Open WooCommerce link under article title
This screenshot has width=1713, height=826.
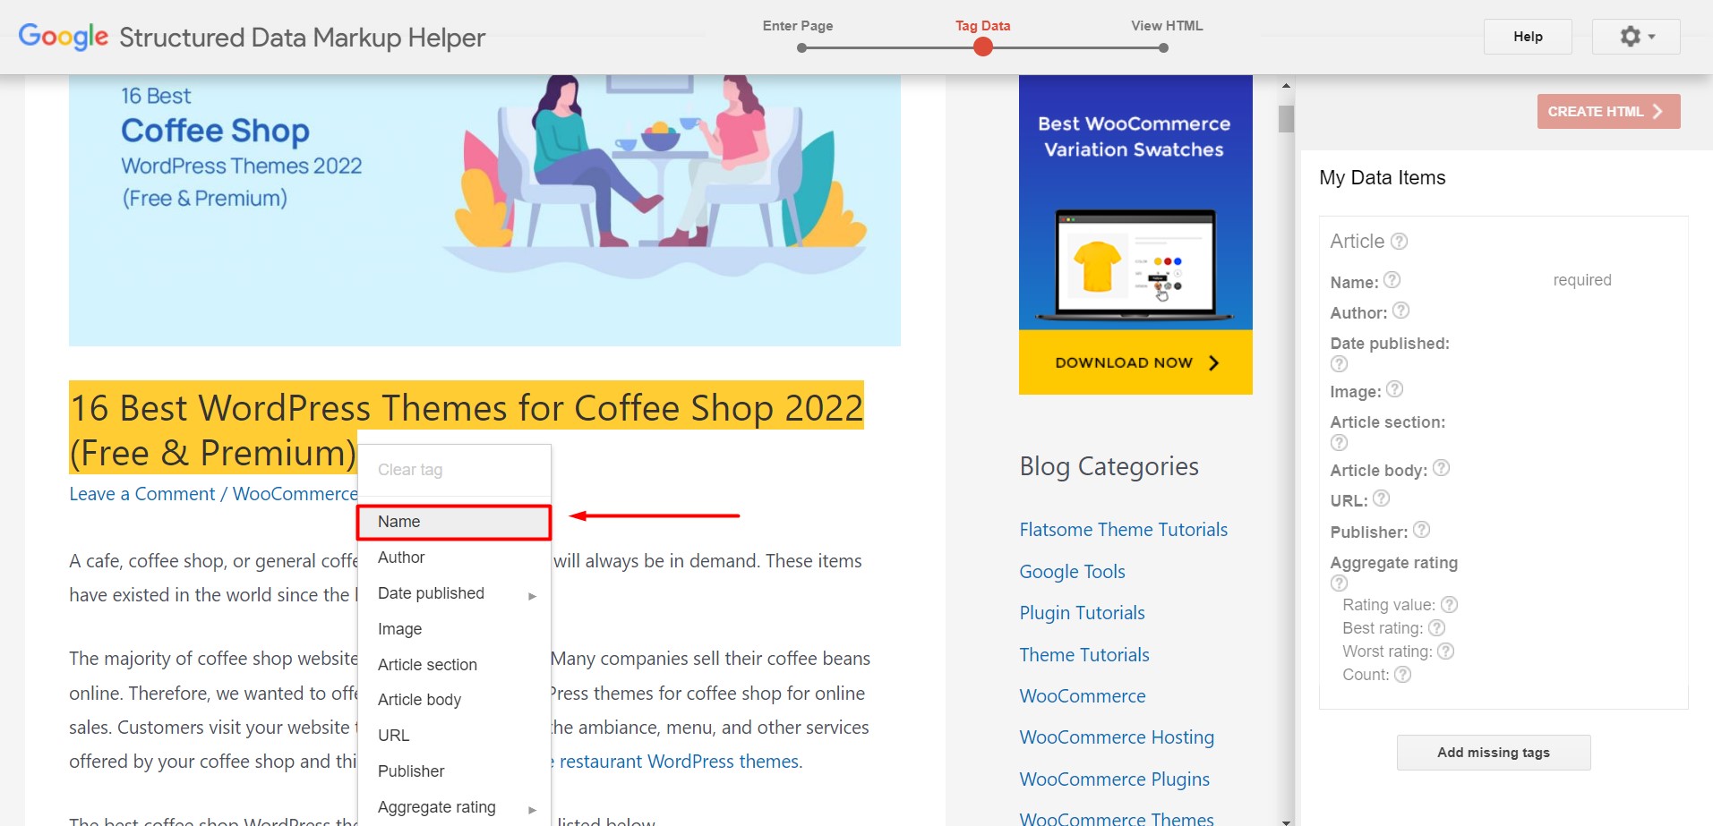295,494
